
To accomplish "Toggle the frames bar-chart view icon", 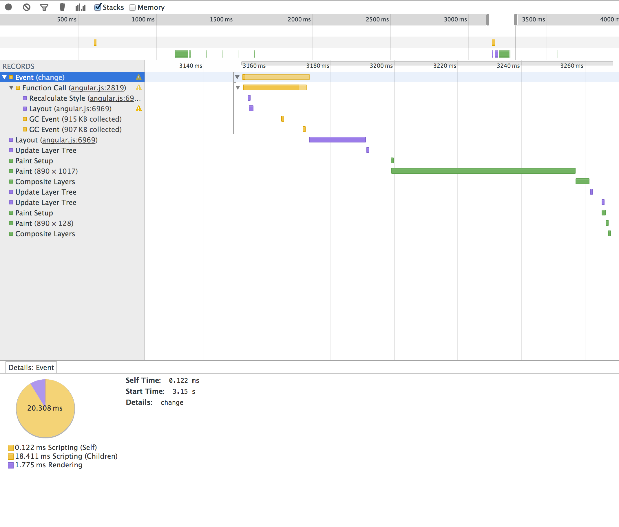I will point(80,7).
